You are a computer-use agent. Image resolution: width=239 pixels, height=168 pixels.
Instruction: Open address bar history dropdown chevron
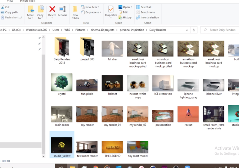(x=187, y=30)
